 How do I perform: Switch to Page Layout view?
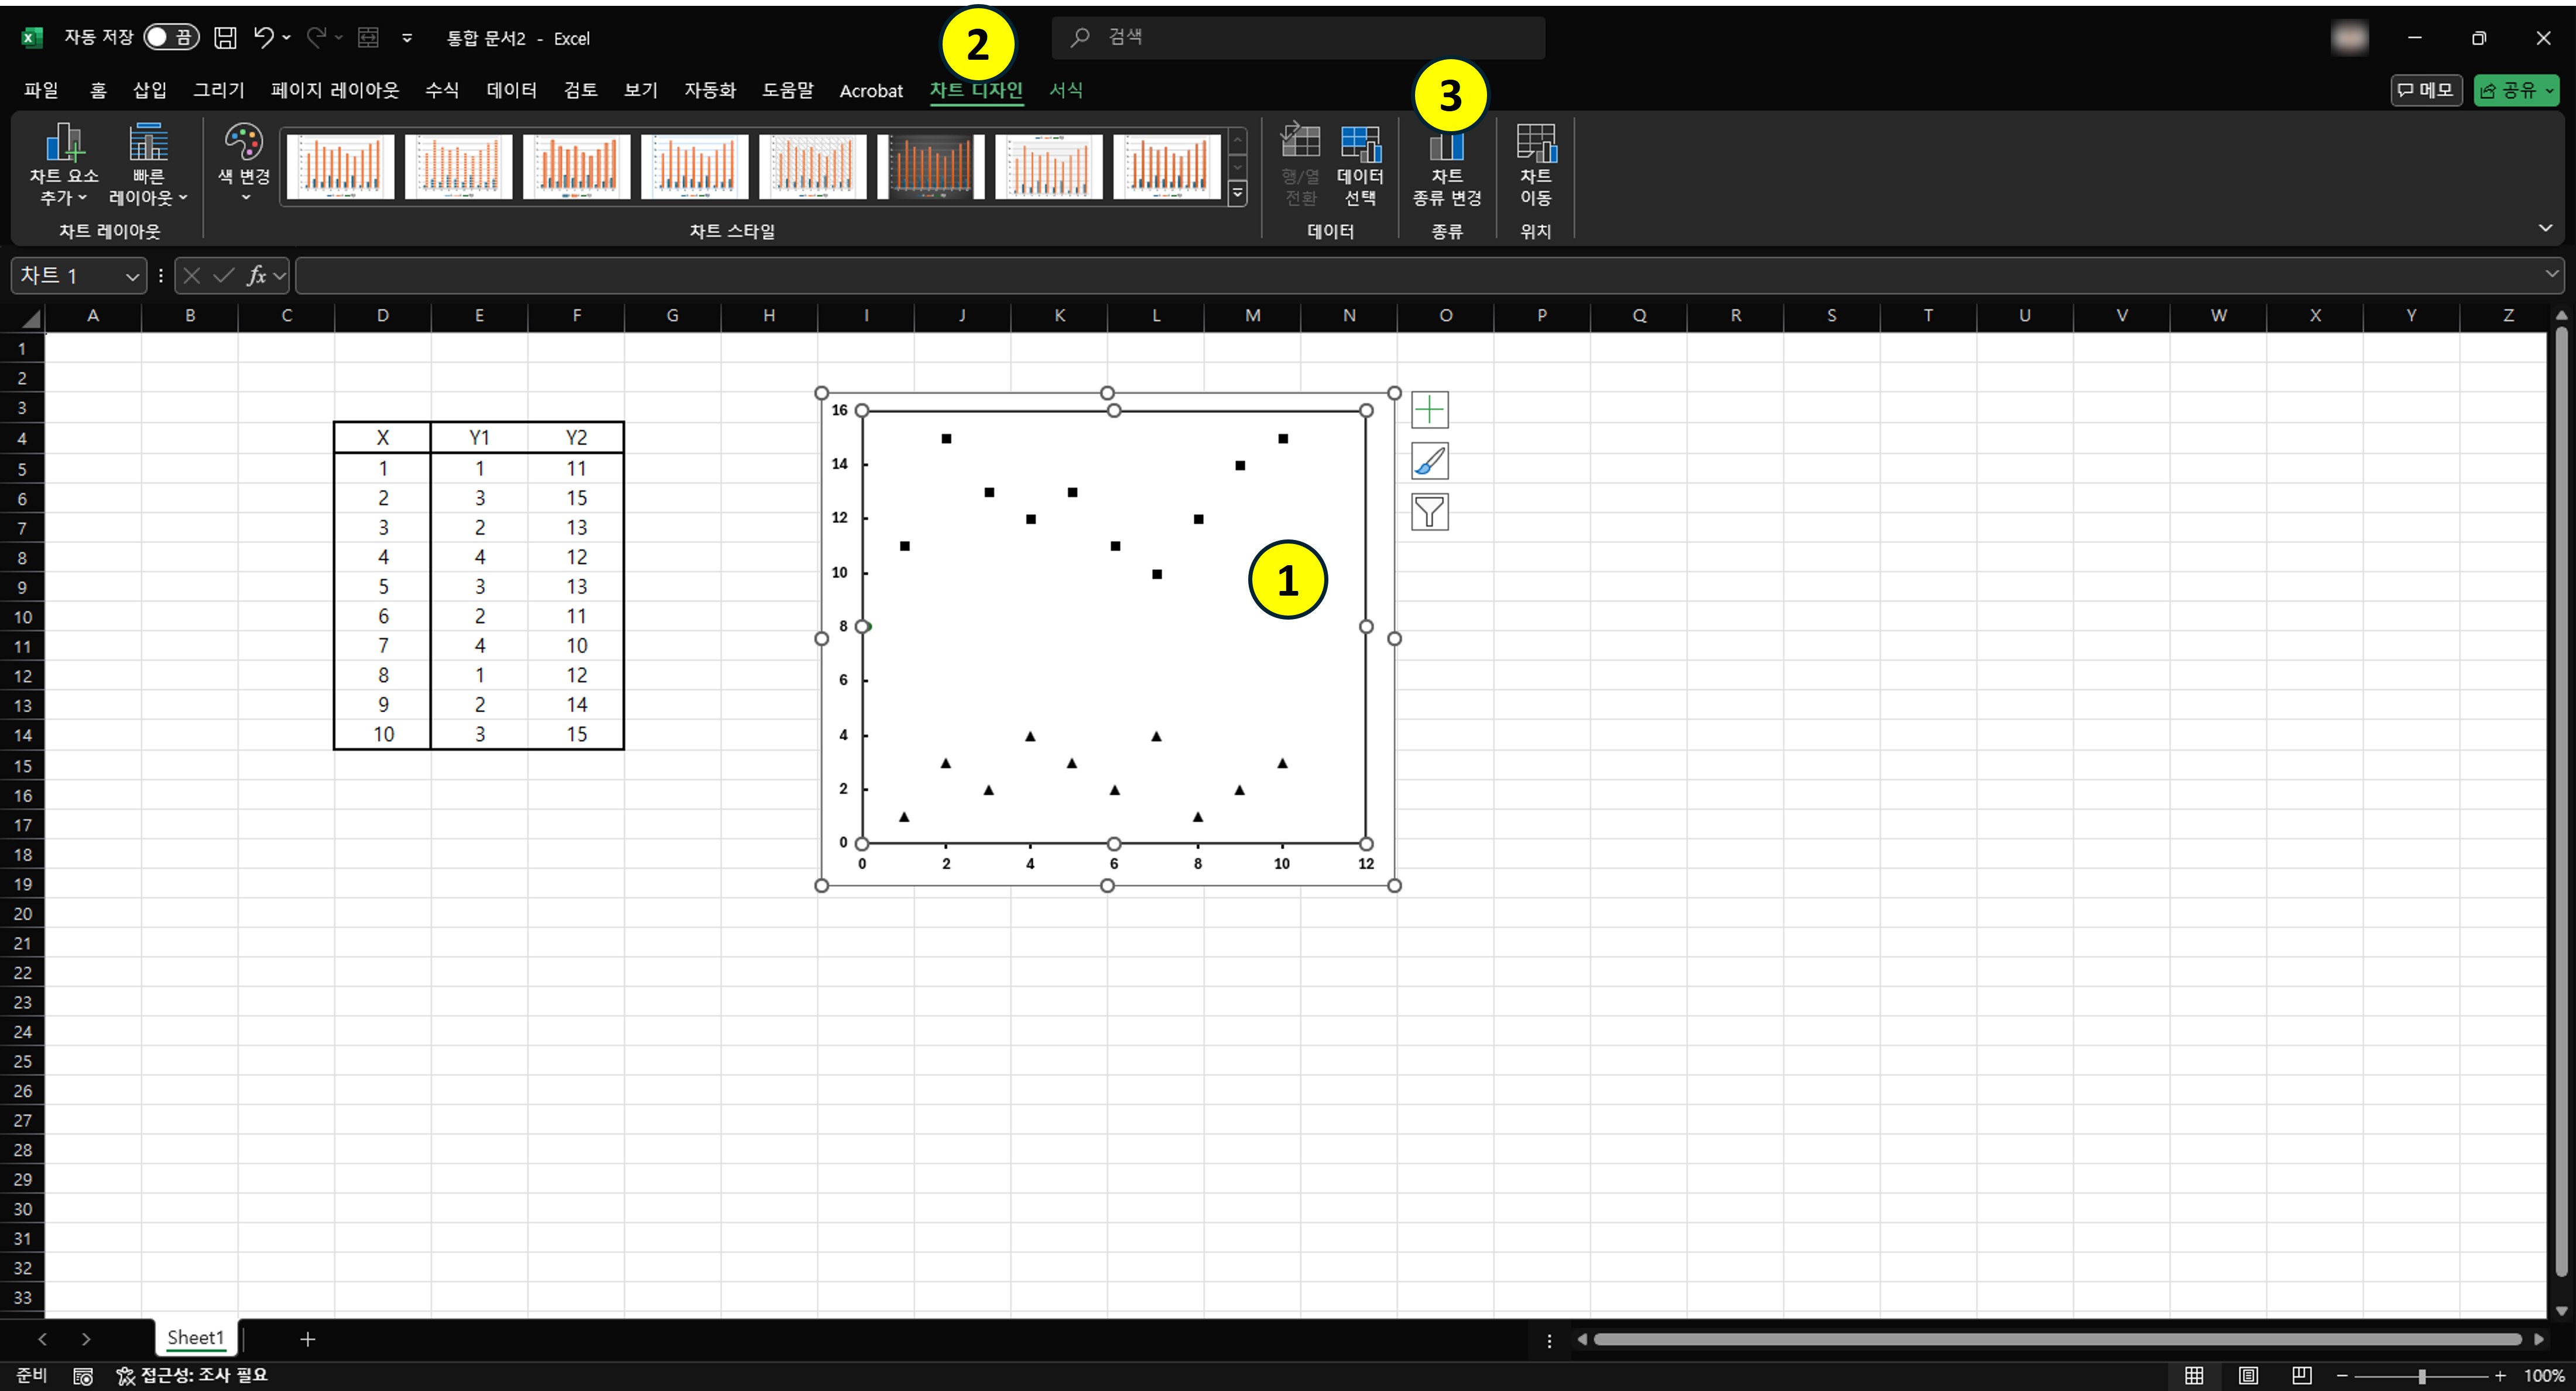[x=2248, y=1375]
